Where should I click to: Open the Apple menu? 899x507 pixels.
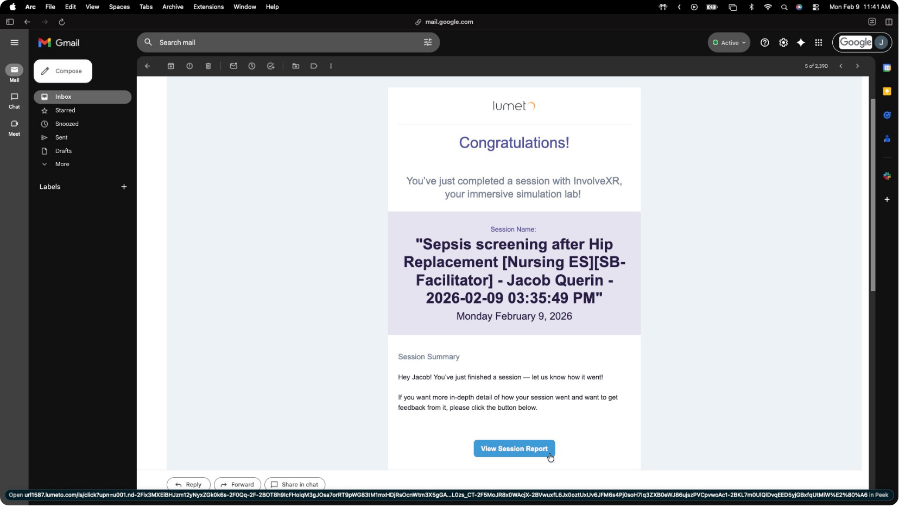(12, 7)
